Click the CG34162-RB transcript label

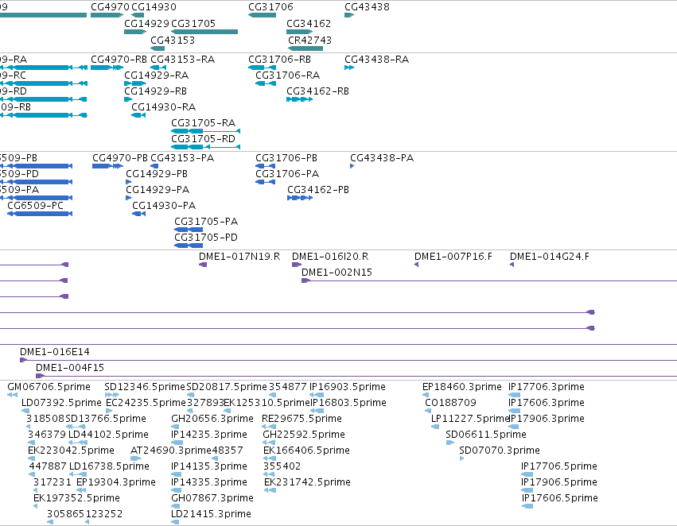tap(317, 91)
